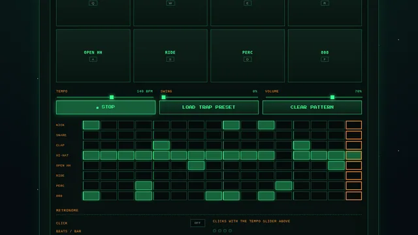Turn off 808 step 8
The width and height of the screenshot is (418, 235).
(x=214, y=196)
